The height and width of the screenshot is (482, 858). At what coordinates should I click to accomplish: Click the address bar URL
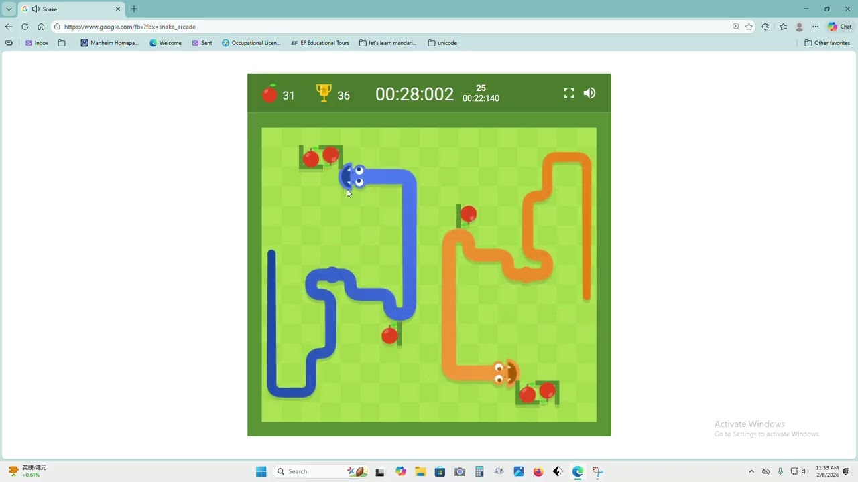click(x=130, y=27)
